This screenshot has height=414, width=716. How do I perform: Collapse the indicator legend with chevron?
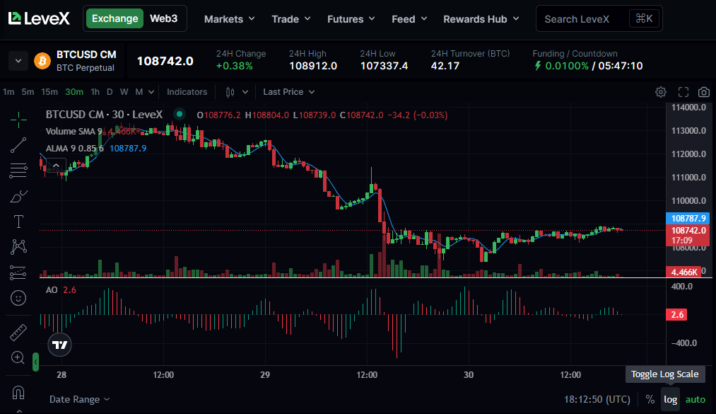(x=56, y=166)
